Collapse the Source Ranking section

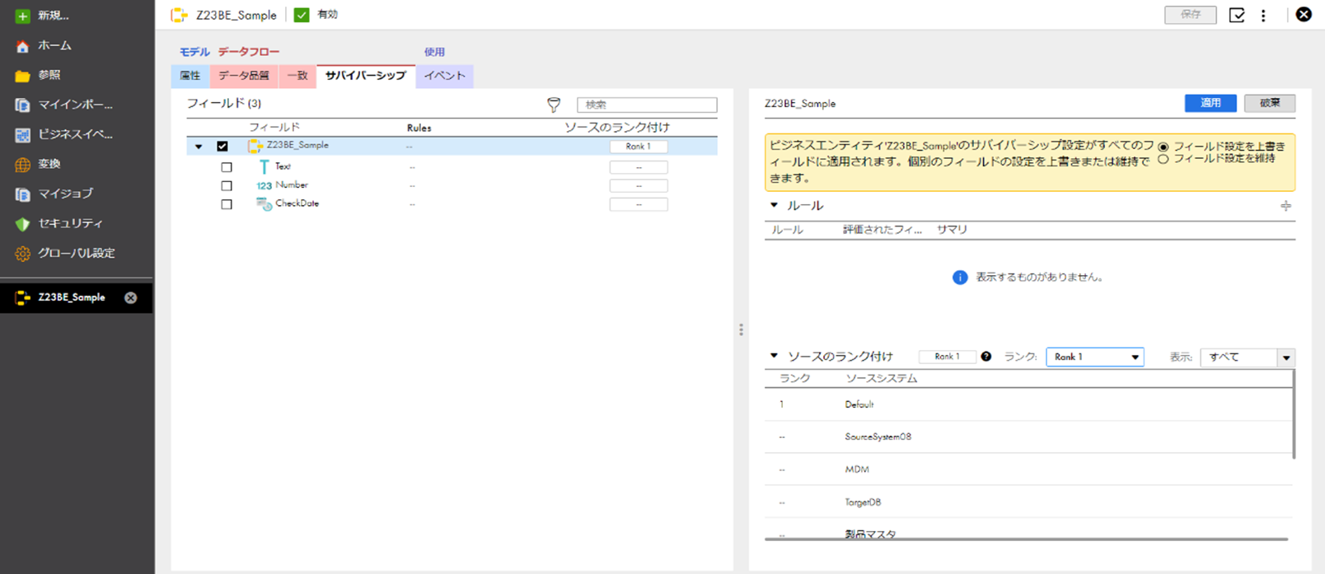pyautogui.click(x=774, y=356)
